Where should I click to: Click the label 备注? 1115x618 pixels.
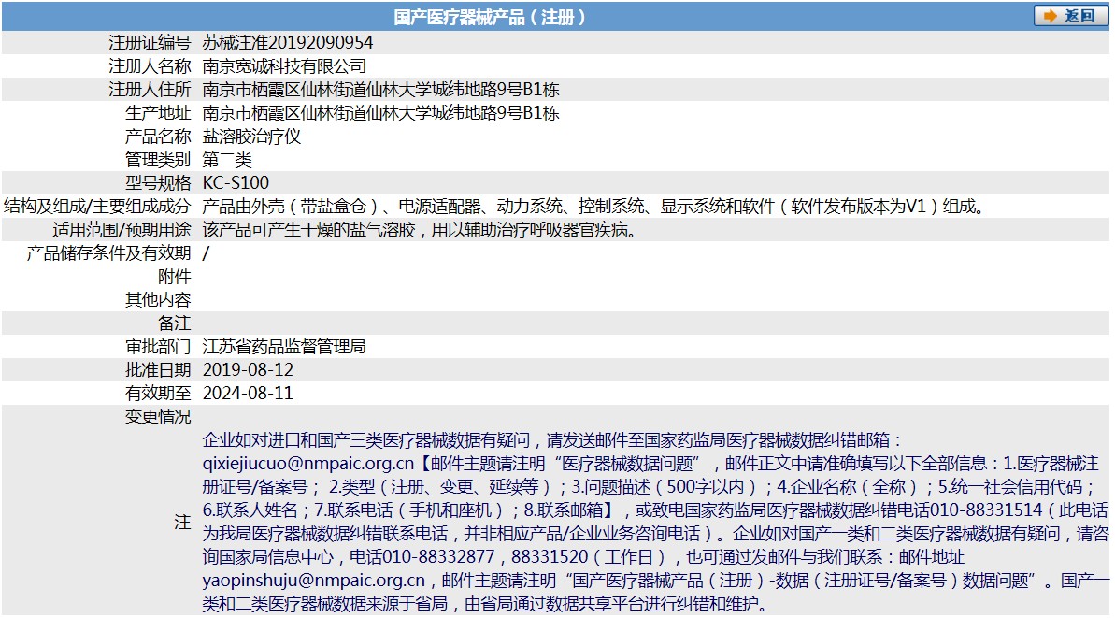point(174,323)
